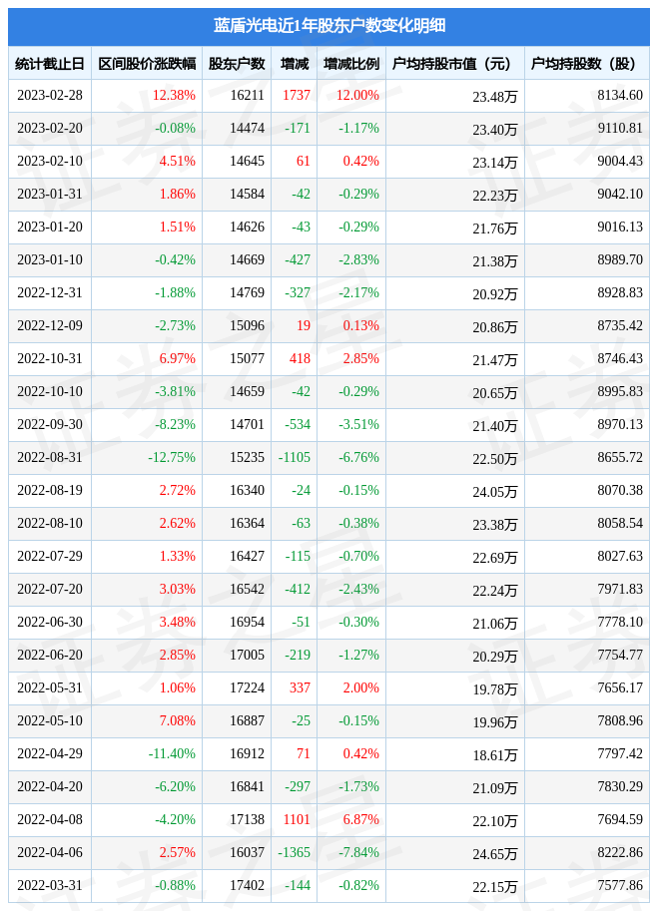Click the date cell 2022-03-31

coord(50,885)
